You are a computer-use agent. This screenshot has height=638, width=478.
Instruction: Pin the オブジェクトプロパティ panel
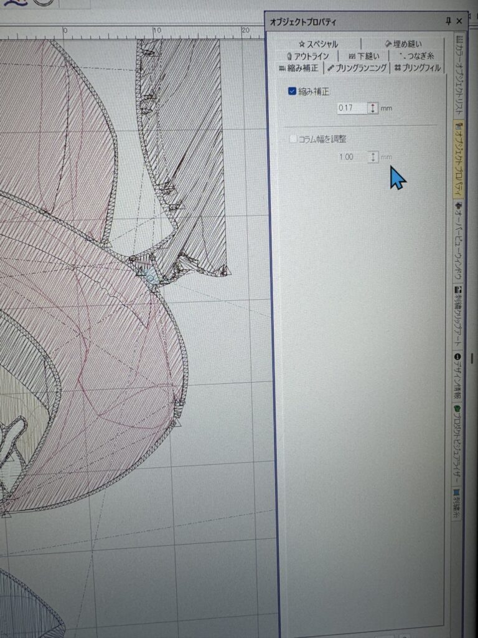(x=448, y=22)
